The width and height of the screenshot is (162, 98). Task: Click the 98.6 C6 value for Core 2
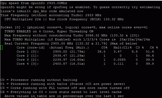[x=150, y=56]
